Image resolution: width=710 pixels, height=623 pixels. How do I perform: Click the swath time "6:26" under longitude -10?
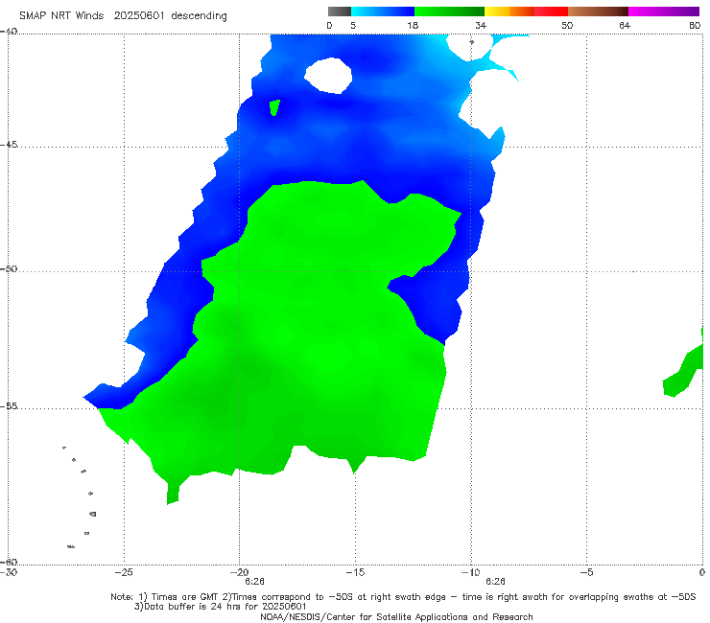click(x=495, y=582)
